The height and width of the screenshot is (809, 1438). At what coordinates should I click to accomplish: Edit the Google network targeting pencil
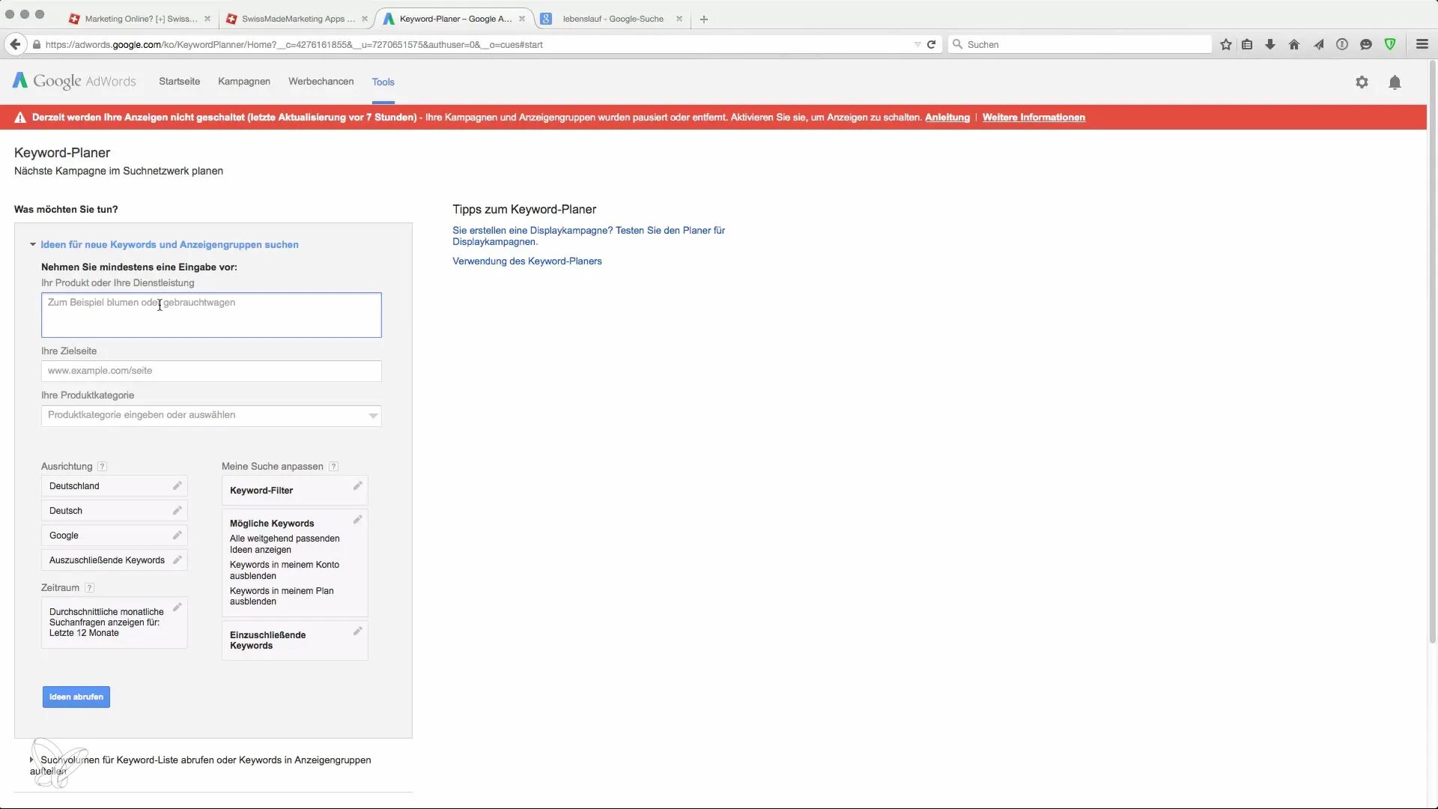pyautogui.click(x=178, y=536)
